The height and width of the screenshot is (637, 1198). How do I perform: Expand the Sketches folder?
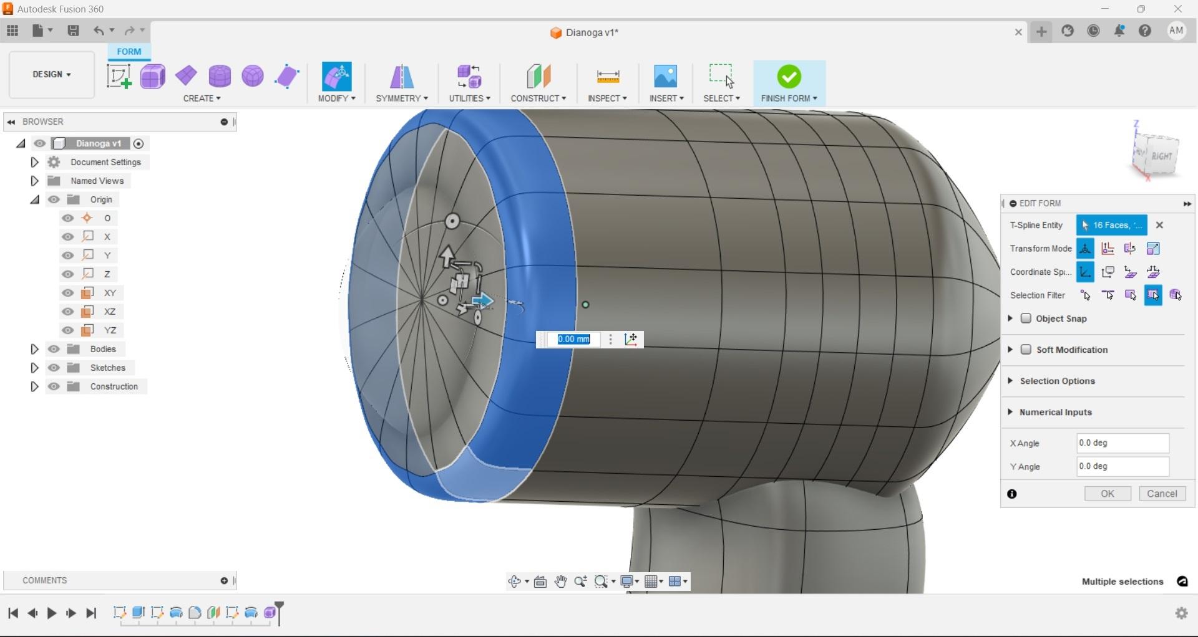tap(35, 368)
